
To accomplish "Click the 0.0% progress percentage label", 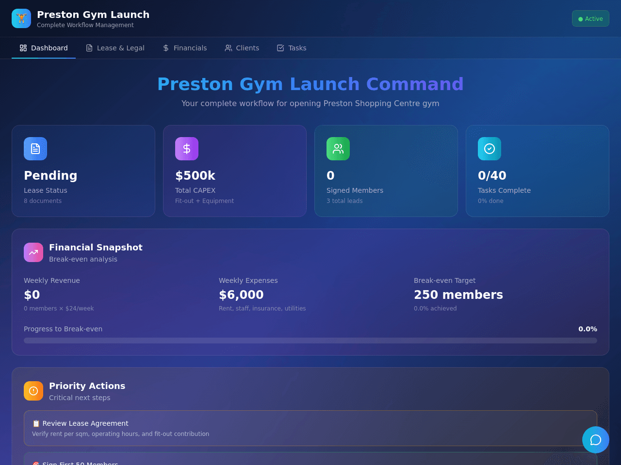I will tap(588, 329).
